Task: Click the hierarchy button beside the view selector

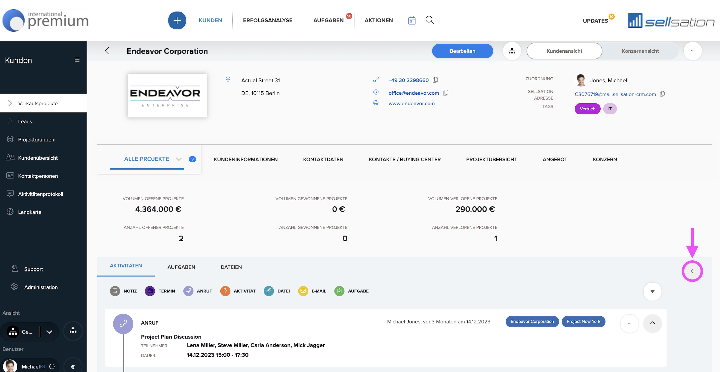Action: pyautogui.click(x=73, y=331)
